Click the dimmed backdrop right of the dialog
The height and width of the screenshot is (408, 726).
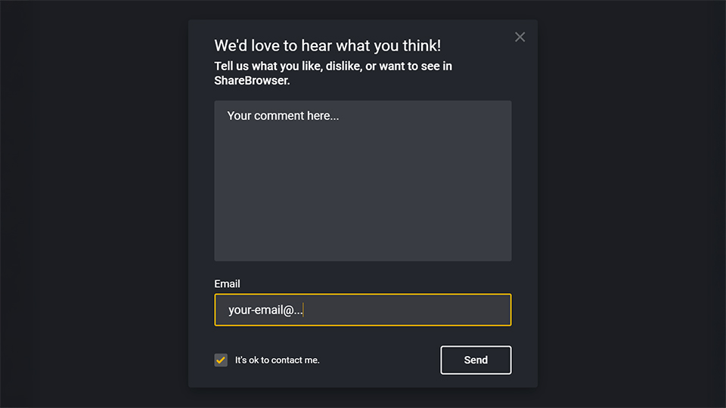tap(632, 203)
